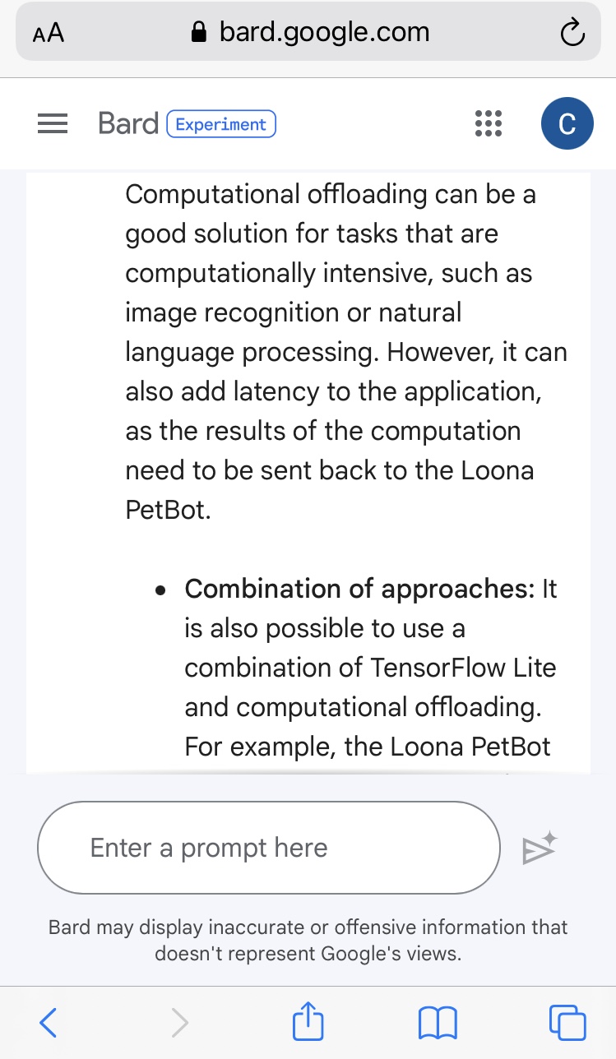616x1059 pixels.
Task: Reload the page in Safari
Action: [x=571, y=34]
